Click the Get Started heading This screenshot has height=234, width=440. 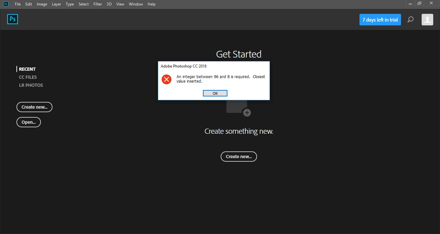pos(239,54)
